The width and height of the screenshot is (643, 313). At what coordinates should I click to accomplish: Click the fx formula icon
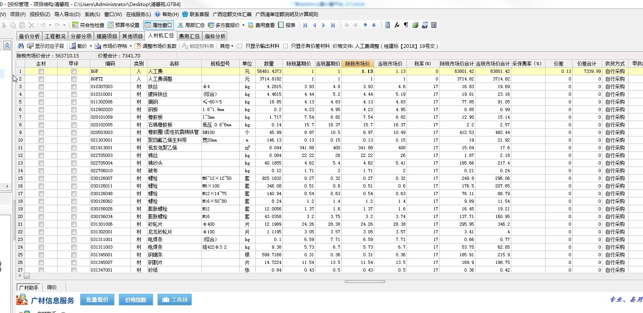(x=397, y=25)
